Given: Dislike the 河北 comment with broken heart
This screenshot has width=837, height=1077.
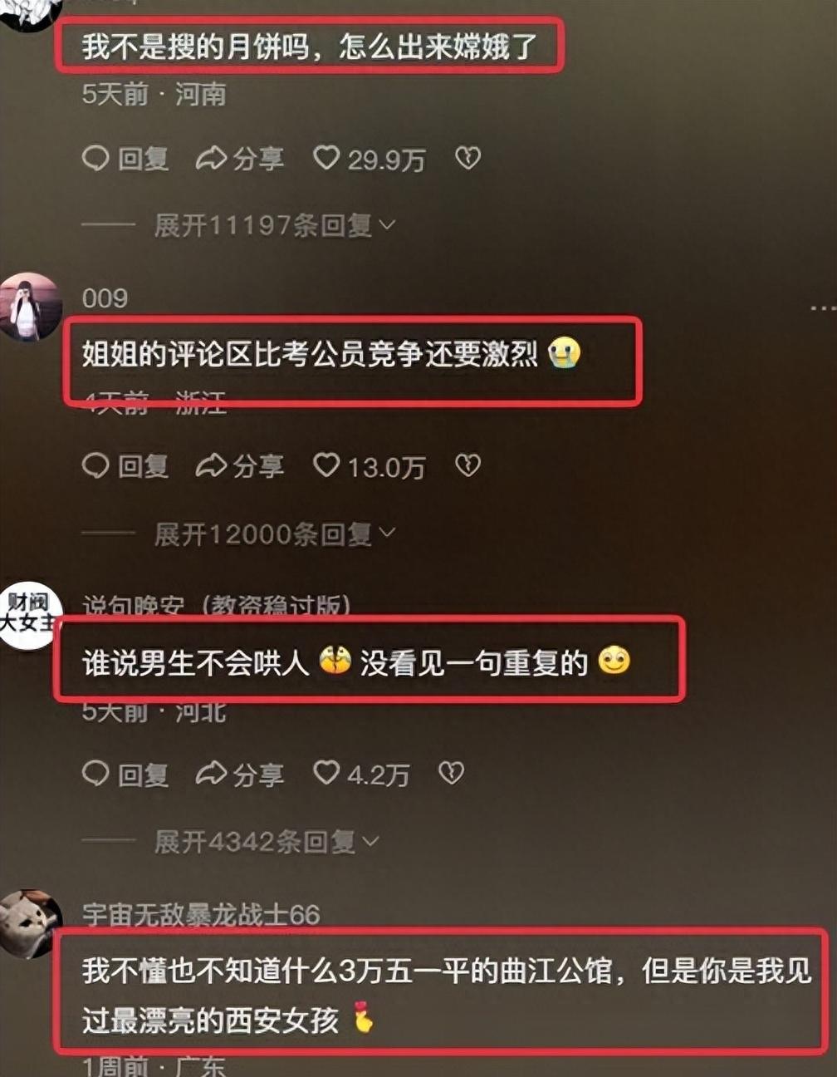Looking at the screenshot, I should 452,774.
